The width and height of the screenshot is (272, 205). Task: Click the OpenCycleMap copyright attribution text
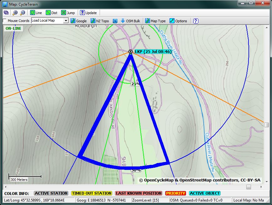pyautogui.click(x=200, y=180)
